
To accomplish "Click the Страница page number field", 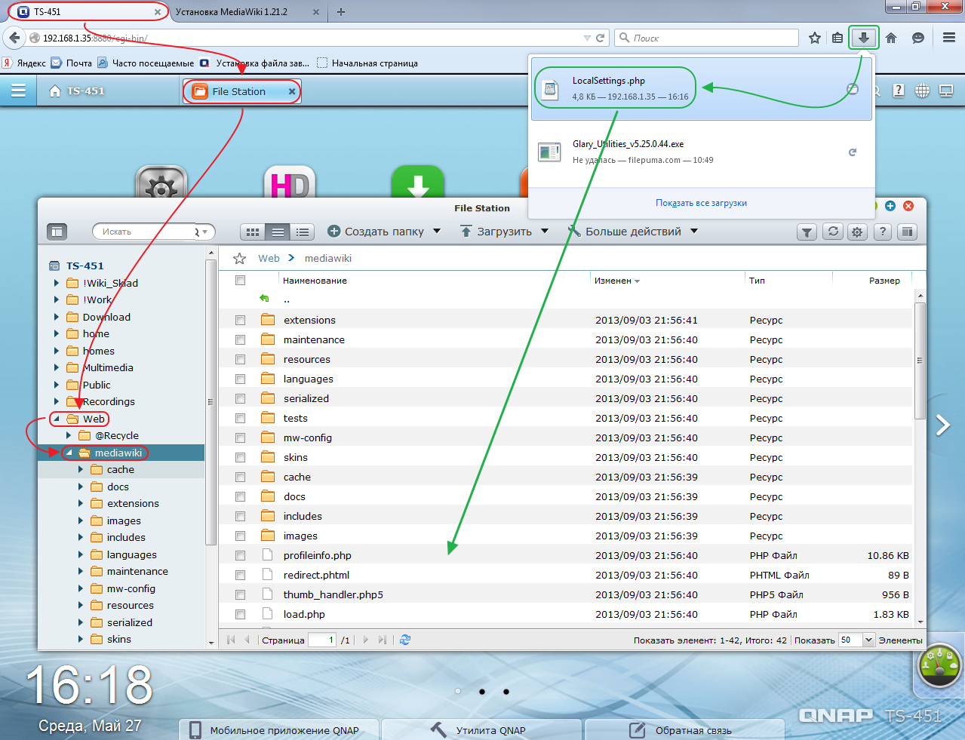I will tap(321, 640).
